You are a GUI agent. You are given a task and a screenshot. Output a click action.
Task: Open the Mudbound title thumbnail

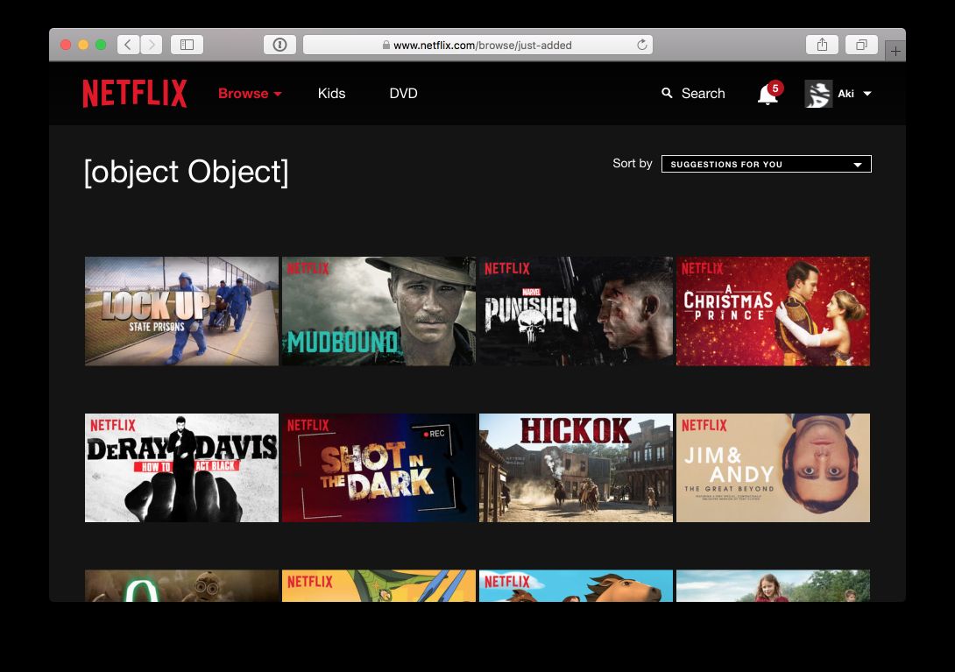378,311
